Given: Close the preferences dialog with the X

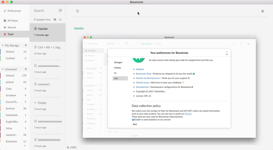Looking at the screenshot, I should (227, 52).
